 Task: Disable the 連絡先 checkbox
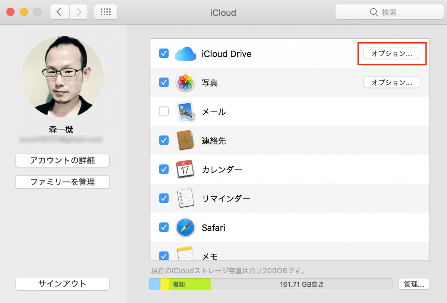[x=164, y=140]
